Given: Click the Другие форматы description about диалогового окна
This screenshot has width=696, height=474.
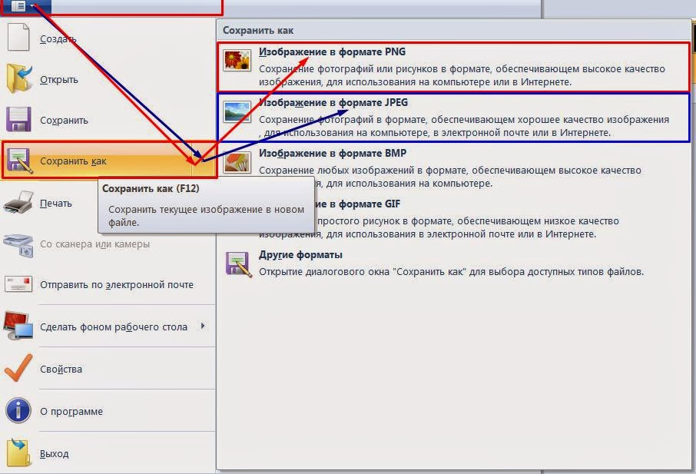Looking at the screenshot, I should click(x=452, y=272).
